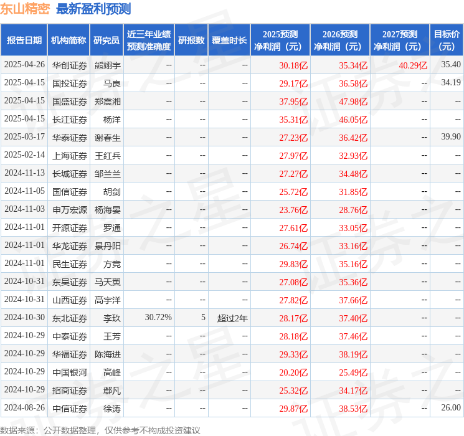The height and width of the screenshot is (436, 464).
Task: Click analyst name 罗通
Action: pyautogui.click(x=112, y=228)
